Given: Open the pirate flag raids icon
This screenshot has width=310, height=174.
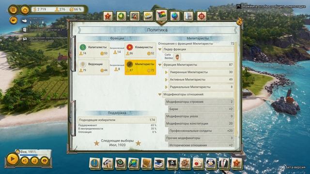Looking at the screenshot, I should pos(172,163).
